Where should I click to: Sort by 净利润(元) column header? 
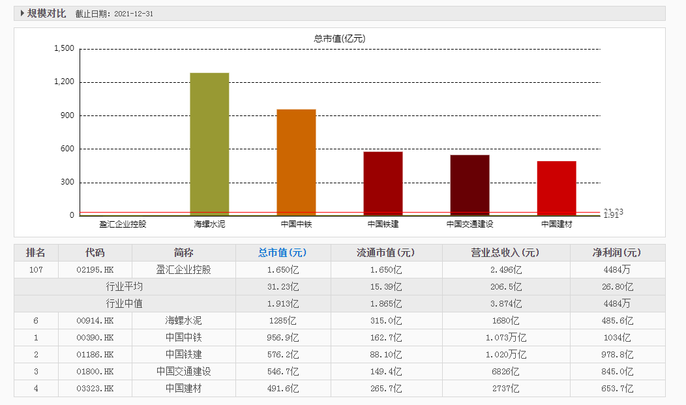[x=617, y=253]
